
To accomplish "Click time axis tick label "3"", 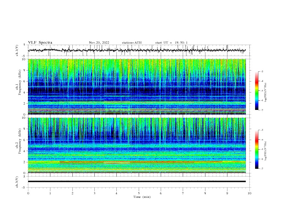I will point(94,193).
